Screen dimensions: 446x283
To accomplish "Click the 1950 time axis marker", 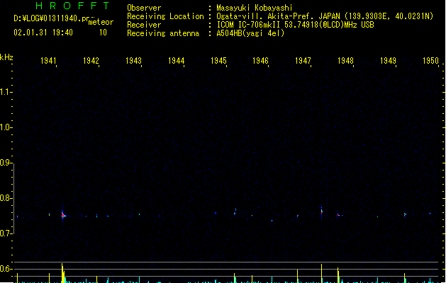I will coord(430,61).
